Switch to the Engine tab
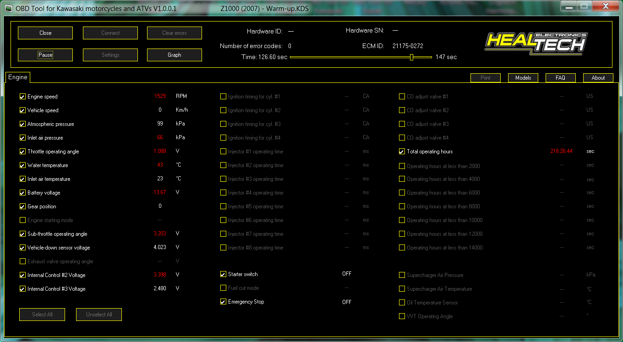This screenshot has width=623, height=342. [x=18, y=77]
